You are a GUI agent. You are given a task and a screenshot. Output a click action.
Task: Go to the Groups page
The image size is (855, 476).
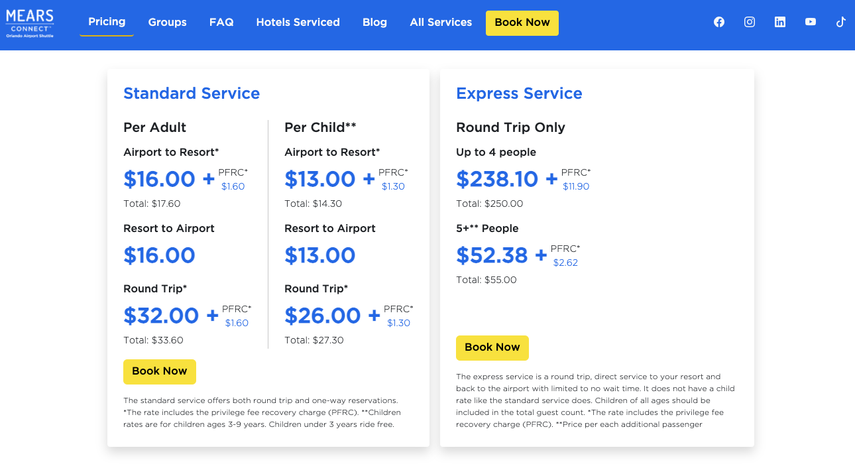(167, 23)
